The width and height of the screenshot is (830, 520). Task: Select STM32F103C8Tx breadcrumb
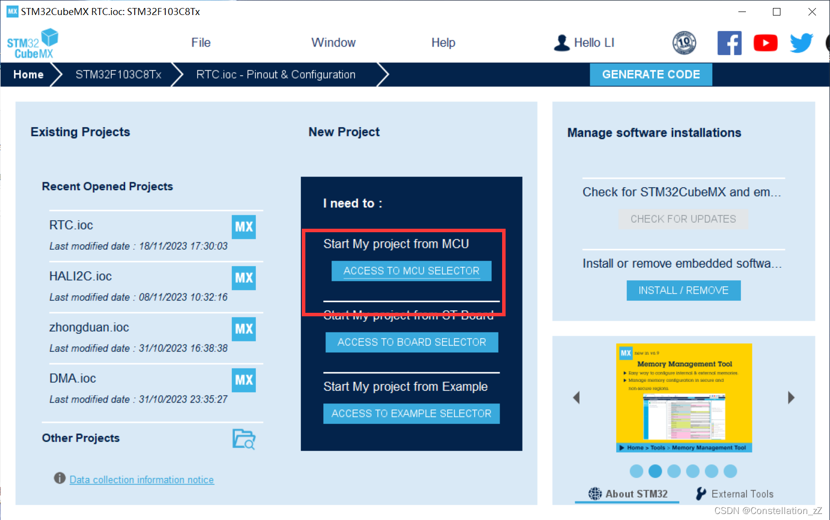(x=118, y=75)
